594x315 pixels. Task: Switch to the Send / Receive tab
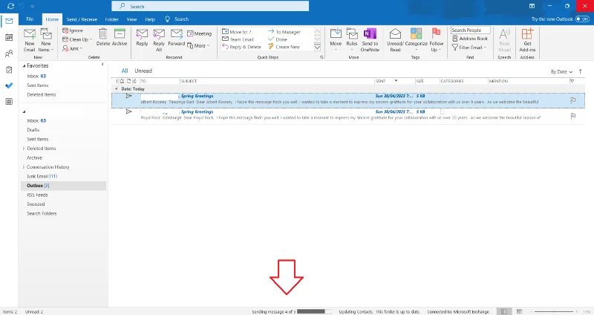point(82,19)
